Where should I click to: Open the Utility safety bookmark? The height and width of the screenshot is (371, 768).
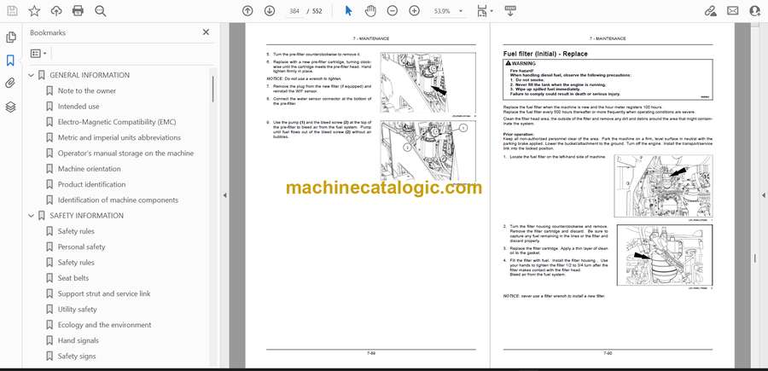tap(78, 310)
